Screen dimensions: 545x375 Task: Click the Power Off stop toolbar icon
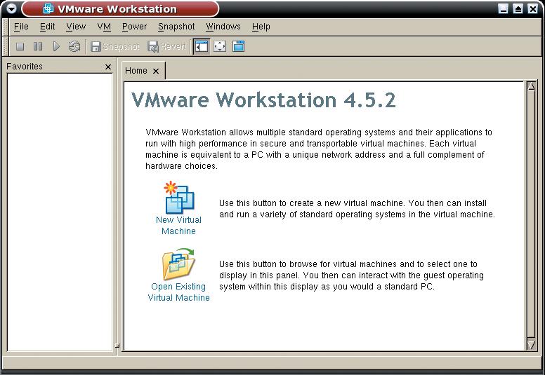coord(20,46)
